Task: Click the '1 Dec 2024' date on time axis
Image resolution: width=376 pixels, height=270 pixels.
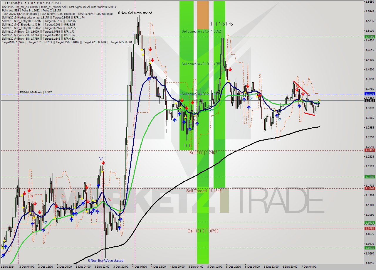Action: (8, 267)
